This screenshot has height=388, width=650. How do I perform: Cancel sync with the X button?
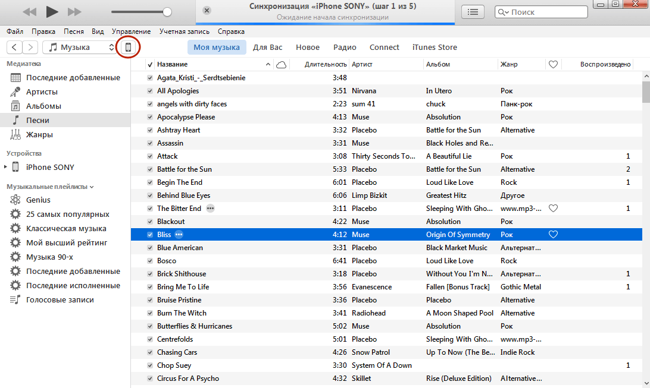click(207, 10)
